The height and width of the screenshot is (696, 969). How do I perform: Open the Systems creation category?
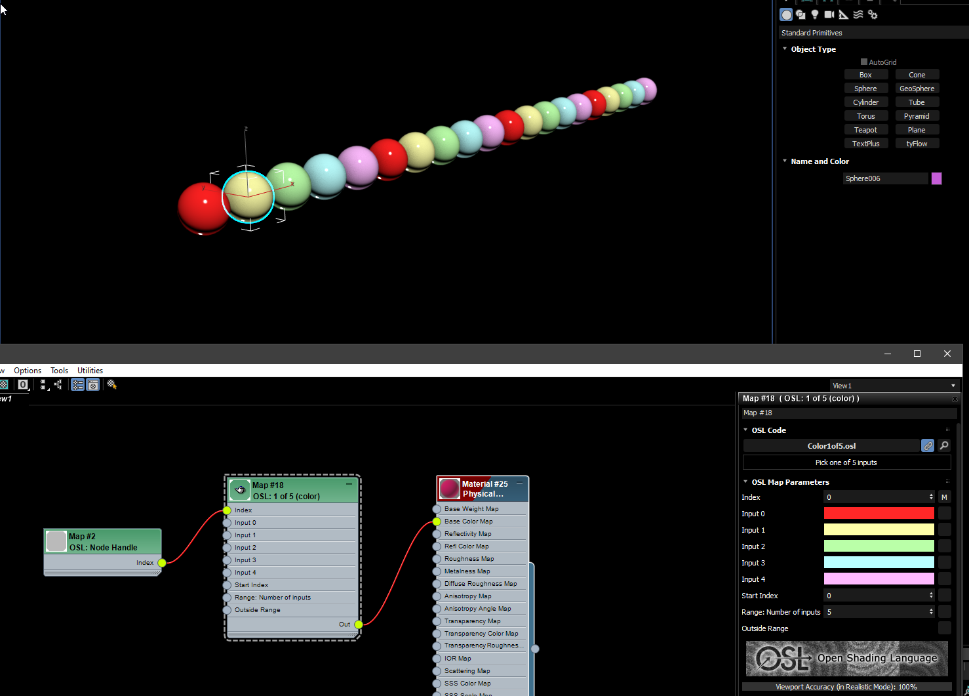pyautogui.click(x=872, y=14)
